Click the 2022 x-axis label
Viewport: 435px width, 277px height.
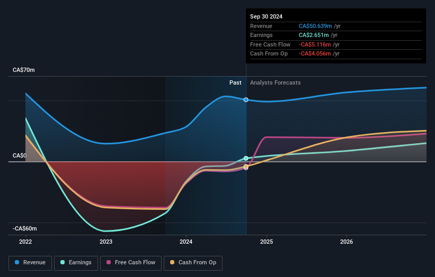tap(25, 242)
